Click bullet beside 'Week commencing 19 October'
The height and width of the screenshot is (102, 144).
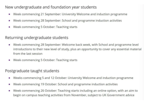pyautogui.click(x=9, y=84)
